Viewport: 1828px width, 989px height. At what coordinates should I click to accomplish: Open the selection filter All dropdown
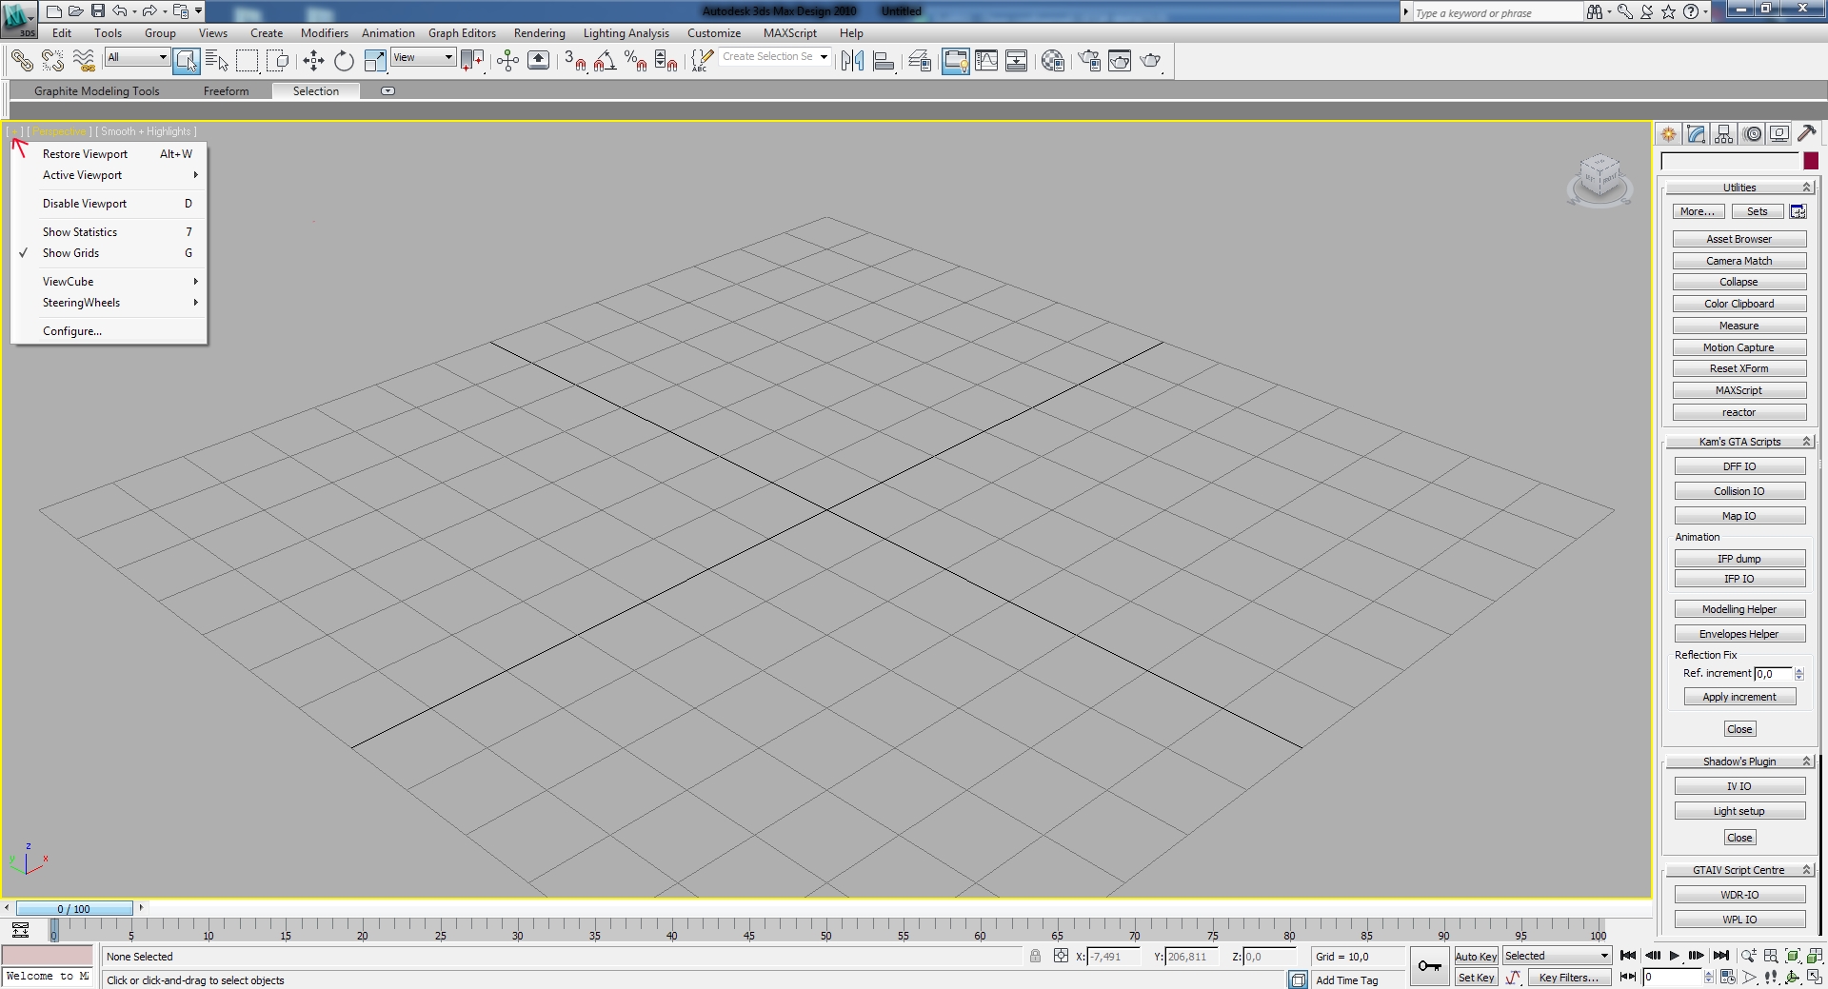click(137, 57)
